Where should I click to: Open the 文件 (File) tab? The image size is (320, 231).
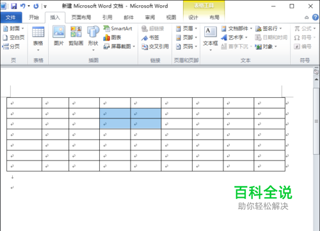tap(11, 17)
